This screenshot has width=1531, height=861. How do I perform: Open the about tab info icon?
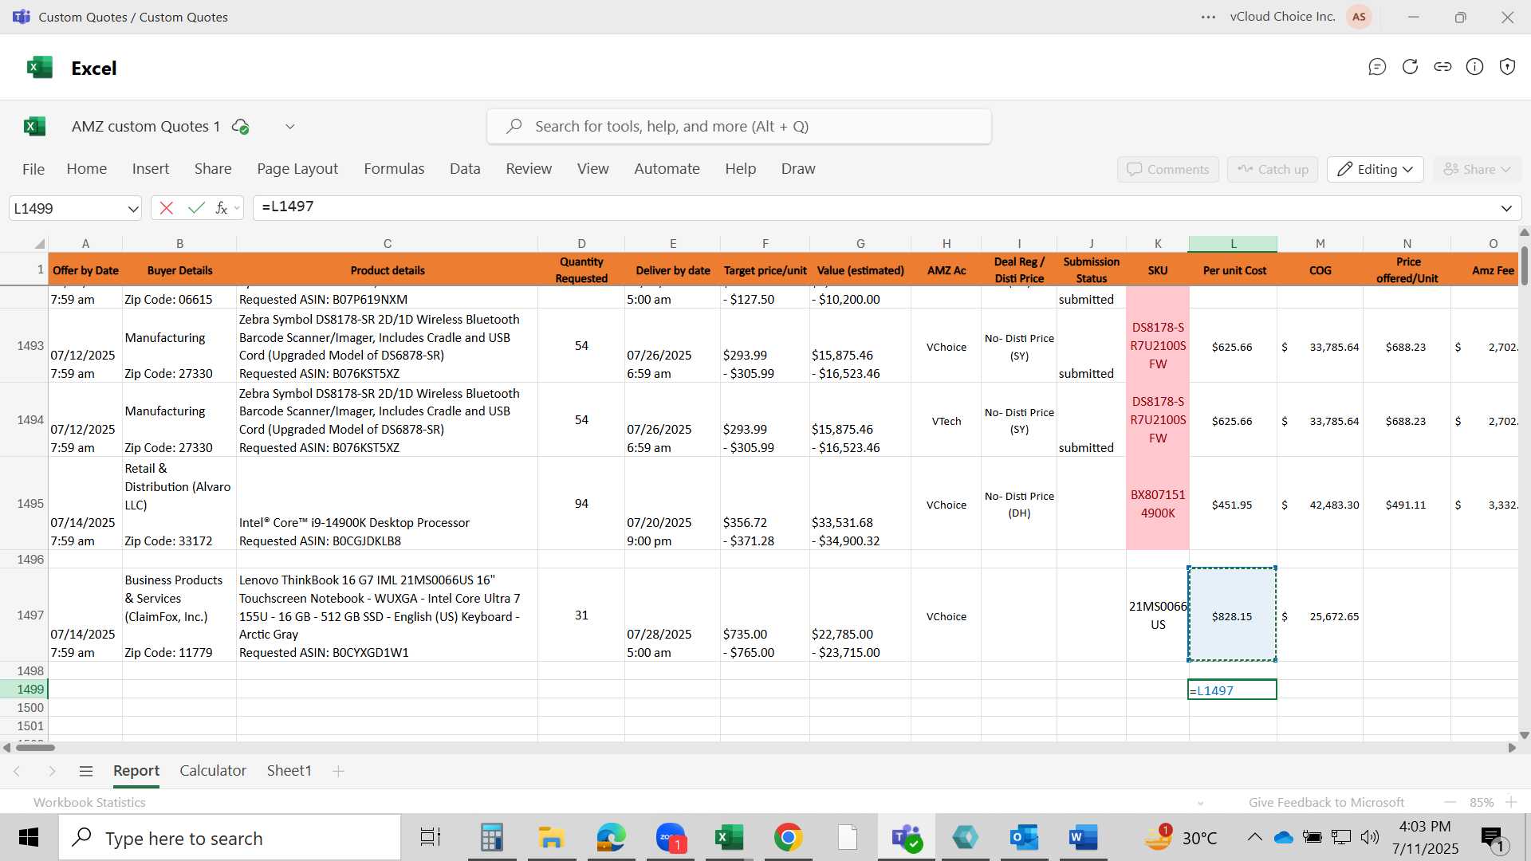click(x=1475, y=67)
